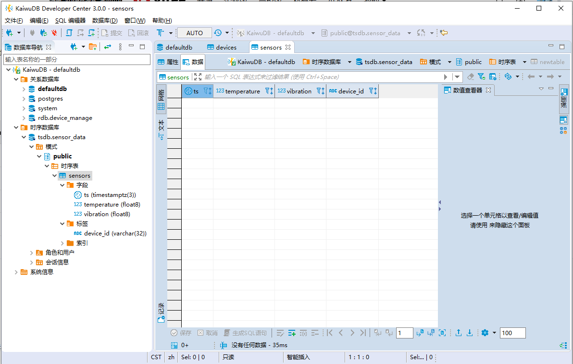Click the green link-with-editor arrows icon
The height and width of the screenshot is (364, 573).
click(x=108, y=47)
